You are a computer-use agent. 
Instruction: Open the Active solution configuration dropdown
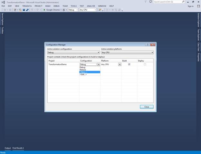pos(73,53)
